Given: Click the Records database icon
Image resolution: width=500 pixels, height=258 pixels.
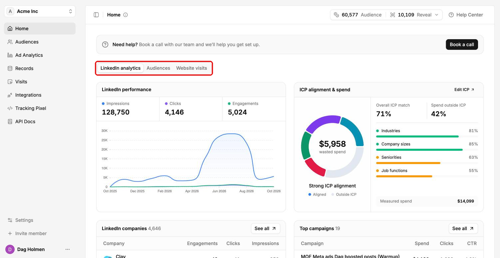Looking at the screenshot, I should (x=10, y=68).
